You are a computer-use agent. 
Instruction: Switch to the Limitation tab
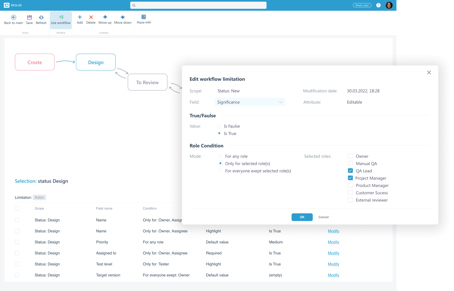click(x=23, y=197)
